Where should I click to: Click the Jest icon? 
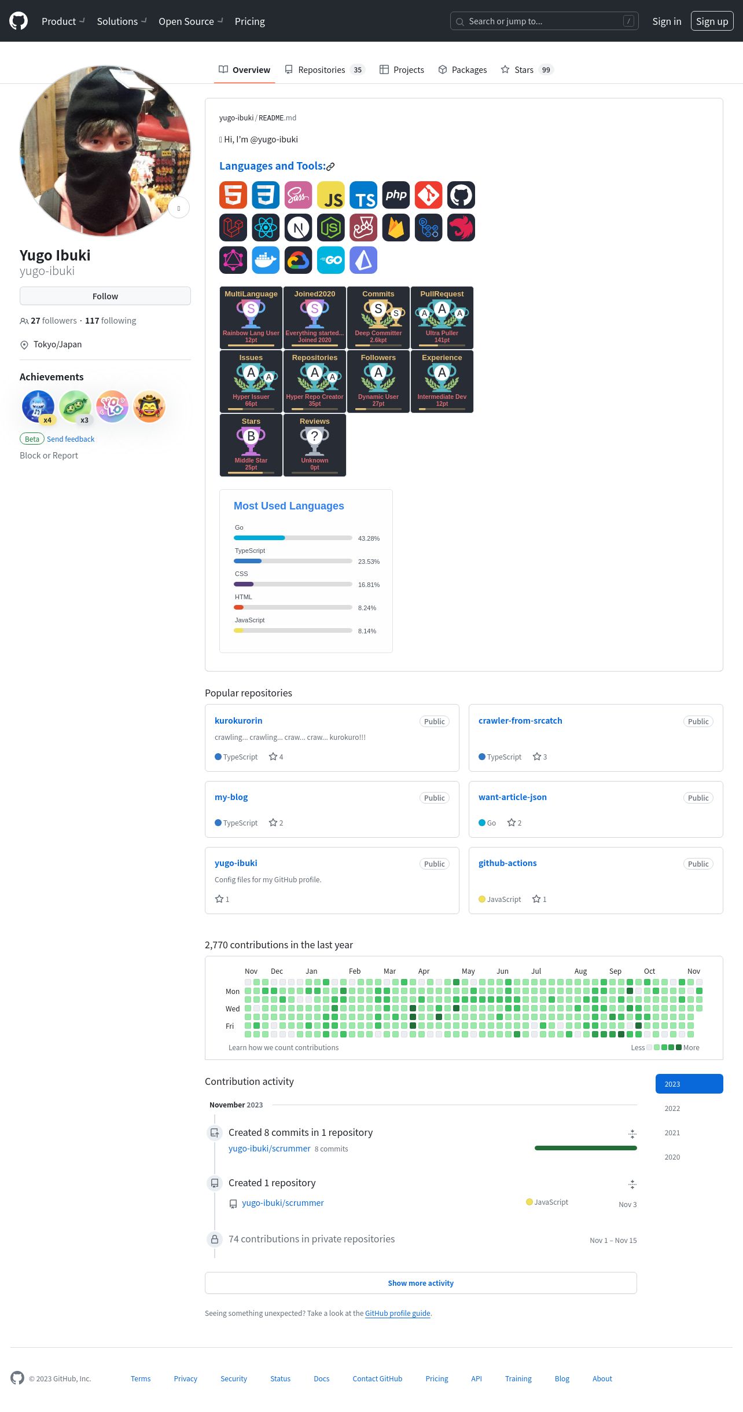pyautogui.click(x=363, y=228)
